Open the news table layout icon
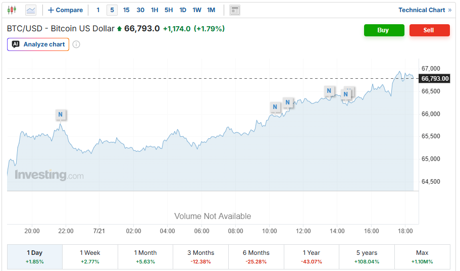Screen dimensions: 460x271 click(x=235, y=10)
